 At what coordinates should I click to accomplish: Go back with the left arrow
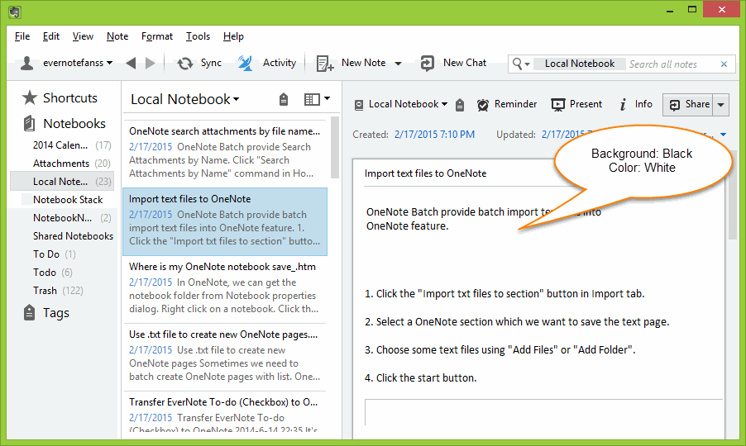coord(131,63)
